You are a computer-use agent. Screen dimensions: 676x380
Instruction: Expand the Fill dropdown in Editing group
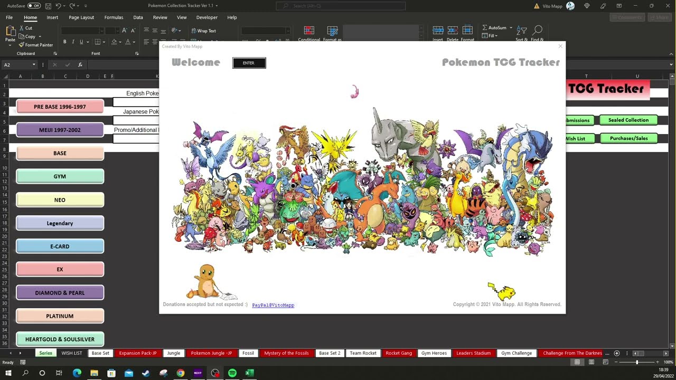point(496,36)
